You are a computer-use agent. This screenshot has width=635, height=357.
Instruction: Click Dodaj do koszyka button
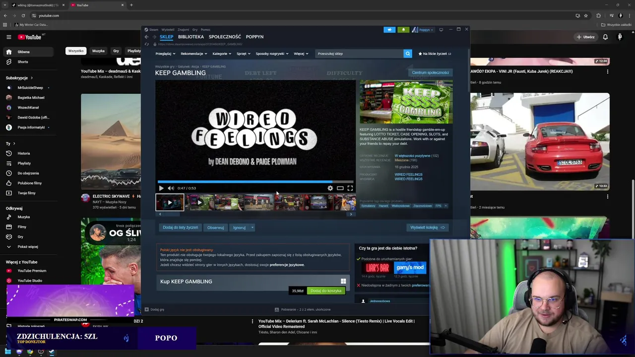(326, 291)
